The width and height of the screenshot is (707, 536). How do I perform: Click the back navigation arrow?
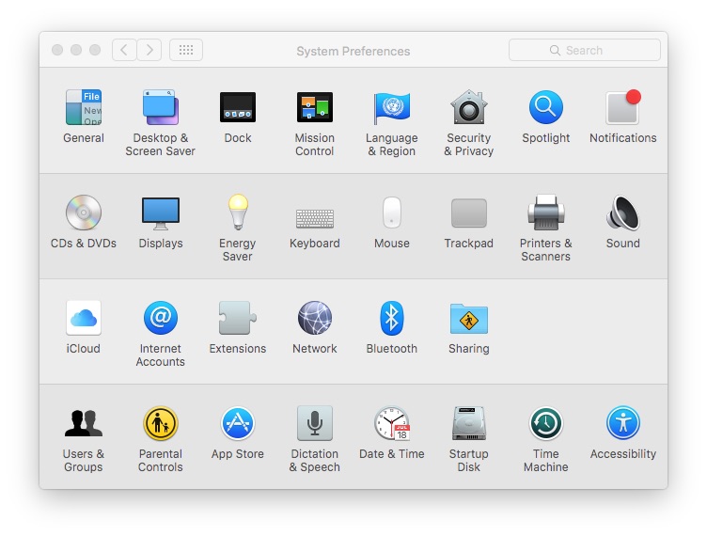click(124, 50)
